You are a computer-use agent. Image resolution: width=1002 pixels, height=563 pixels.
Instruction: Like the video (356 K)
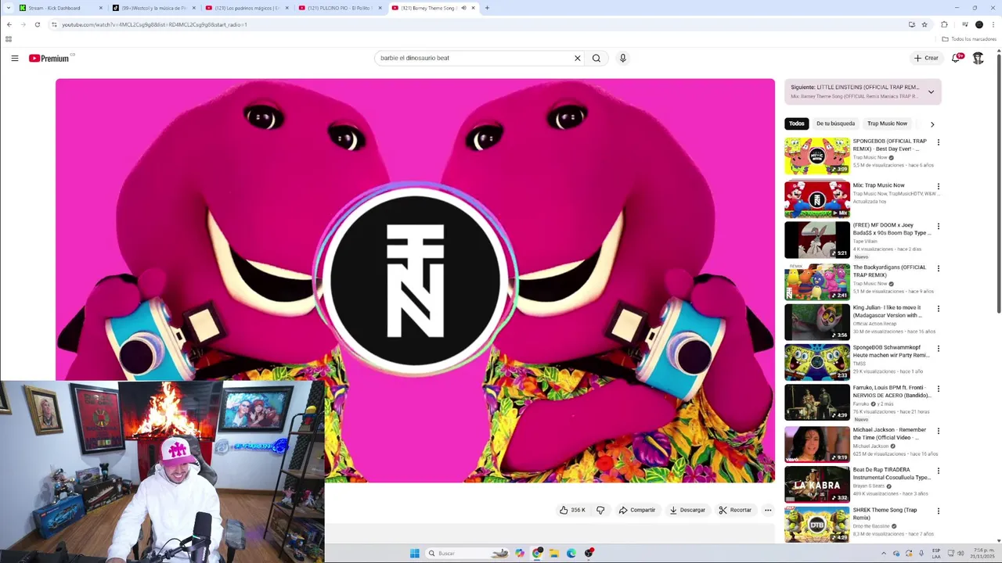572,510
